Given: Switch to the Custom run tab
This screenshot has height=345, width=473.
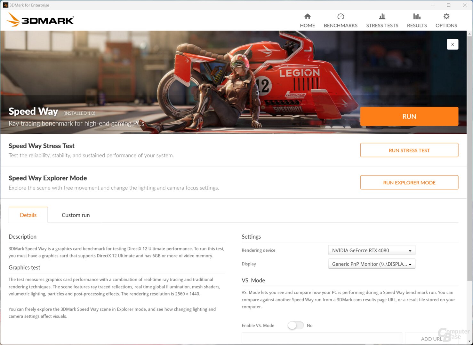Looking at the screenshot, I should tap(76, 215).
